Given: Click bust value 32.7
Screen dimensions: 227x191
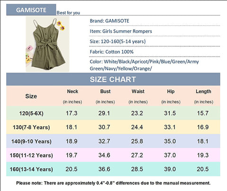Looking at the screenshot, I should [x=104, y=141].
